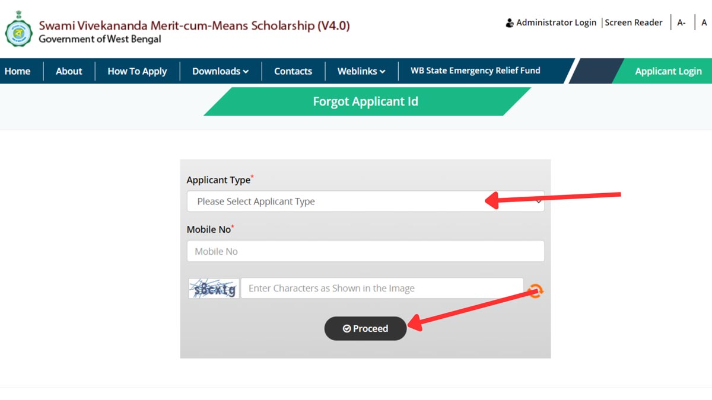Switch to the About page

69,71
